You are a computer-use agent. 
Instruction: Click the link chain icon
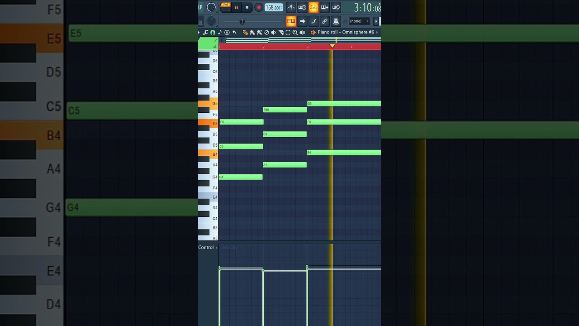pyautogui.click(x=325, y=21)
